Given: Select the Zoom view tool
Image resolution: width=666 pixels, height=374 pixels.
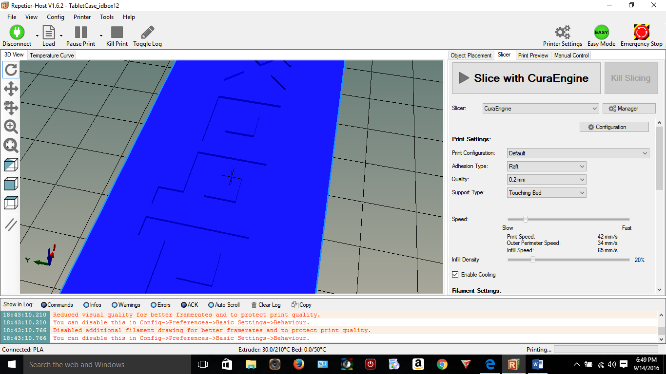Looking at the screenshot, I should pos(11,127).
